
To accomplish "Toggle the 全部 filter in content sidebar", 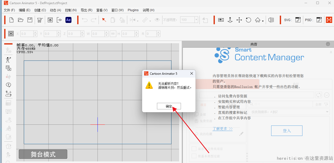I will pos(201,114).
